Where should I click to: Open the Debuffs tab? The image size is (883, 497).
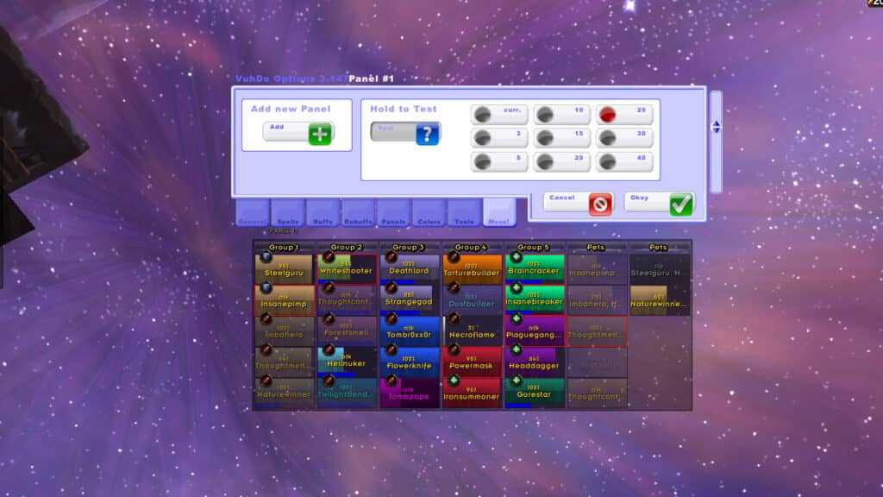(x=358, y=213)
